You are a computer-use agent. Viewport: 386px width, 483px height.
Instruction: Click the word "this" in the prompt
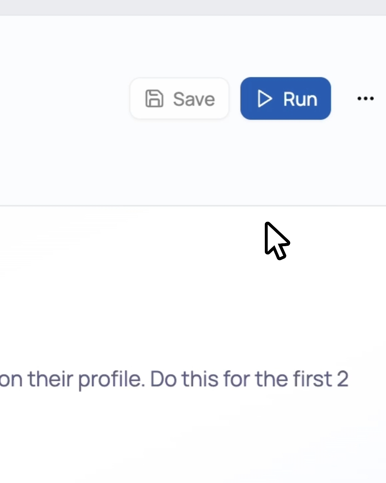[x=200, y=379]
